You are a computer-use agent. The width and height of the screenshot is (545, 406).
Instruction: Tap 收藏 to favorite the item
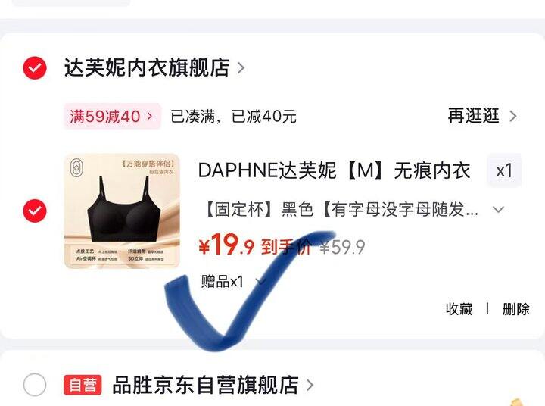coord(459,309)
